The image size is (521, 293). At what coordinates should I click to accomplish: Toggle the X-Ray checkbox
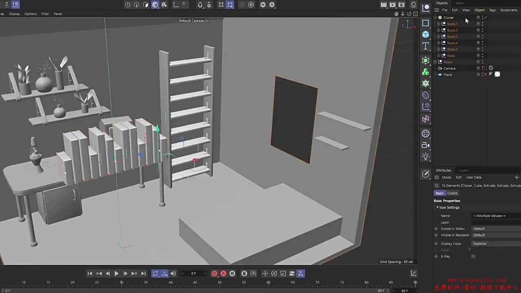(x=473, y=256)
